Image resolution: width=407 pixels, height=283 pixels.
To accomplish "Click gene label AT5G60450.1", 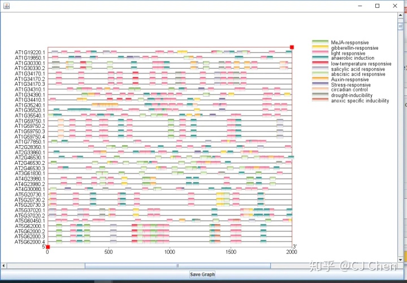I will (x=30, y=221).
